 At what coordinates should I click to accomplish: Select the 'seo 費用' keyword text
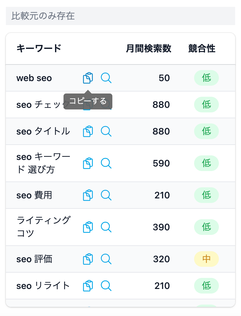[34, 195]
